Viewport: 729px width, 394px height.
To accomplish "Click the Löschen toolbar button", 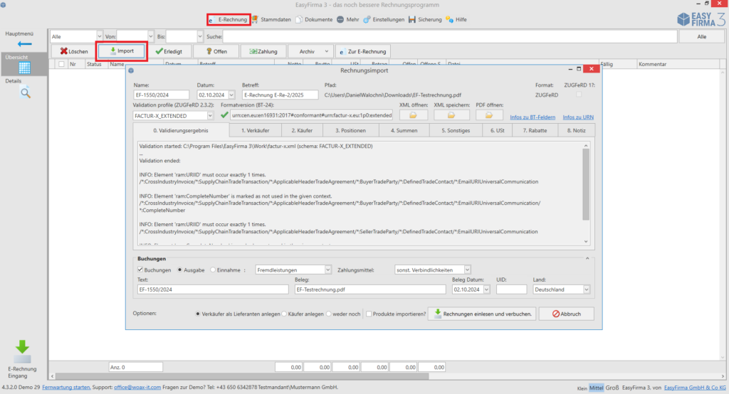I will [74, 51].
